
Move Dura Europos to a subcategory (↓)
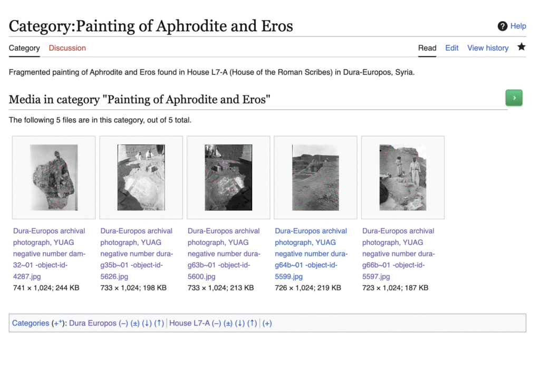coord(147,323)
